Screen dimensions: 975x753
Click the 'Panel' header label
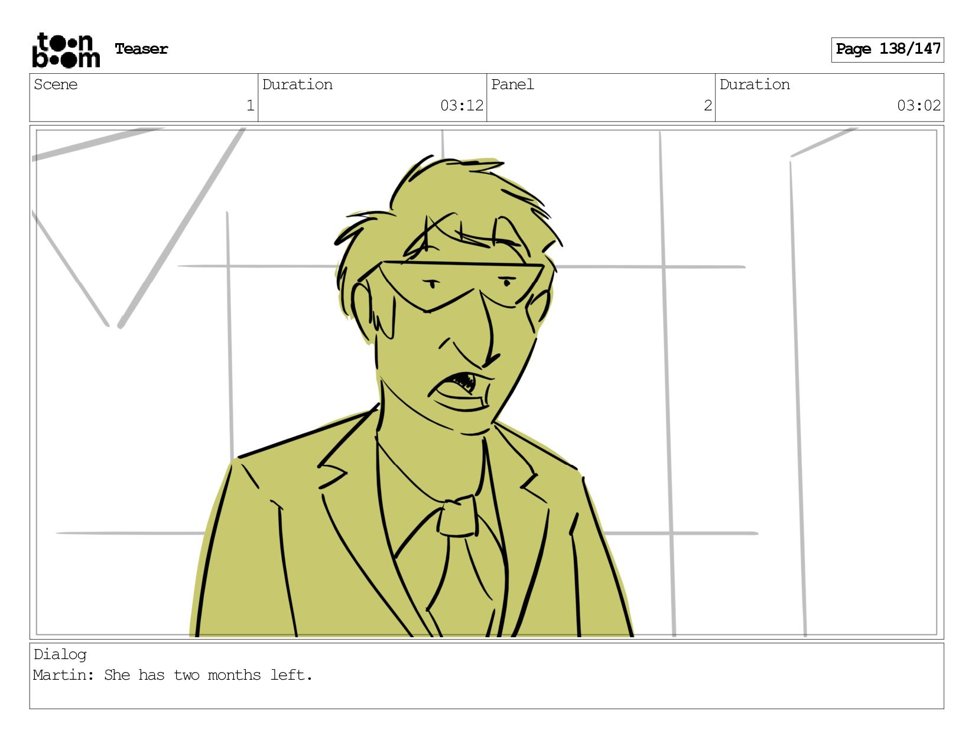(512, 84)
